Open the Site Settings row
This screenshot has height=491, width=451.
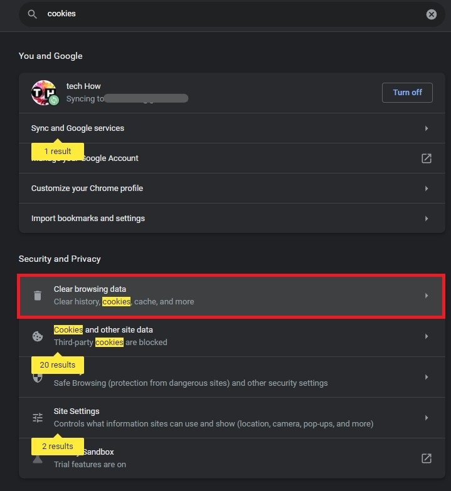(232, 418)
